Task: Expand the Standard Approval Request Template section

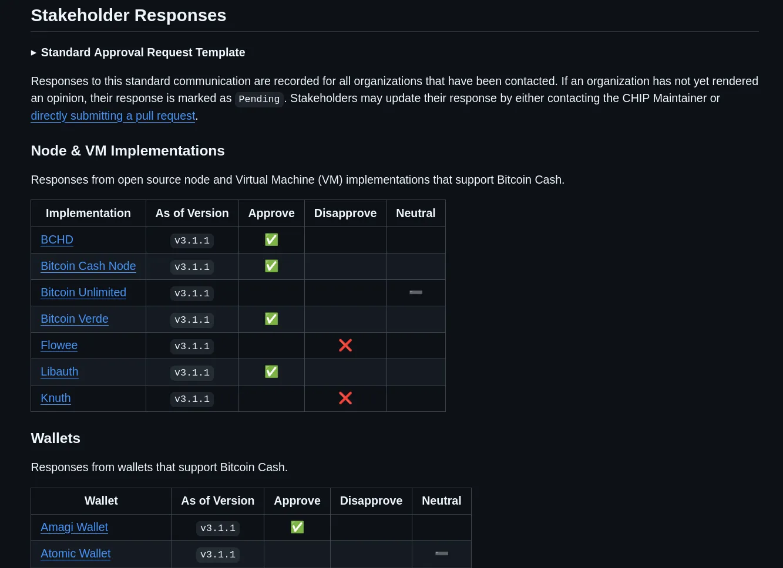Action: point(143,52)
